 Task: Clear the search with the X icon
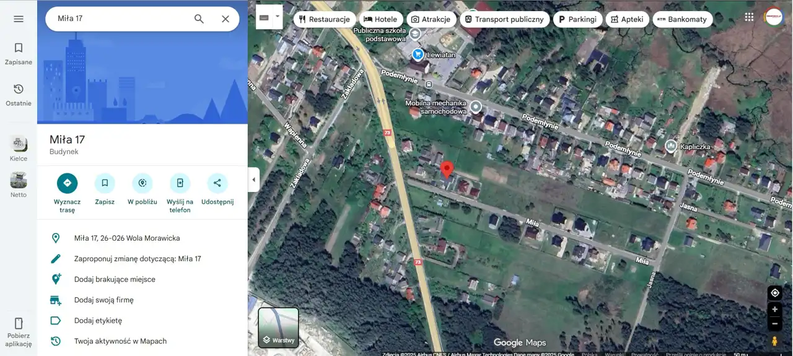226,19
